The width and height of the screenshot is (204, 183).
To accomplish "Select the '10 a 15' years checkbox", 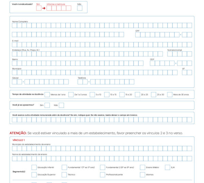I will (x=107, y=95).
